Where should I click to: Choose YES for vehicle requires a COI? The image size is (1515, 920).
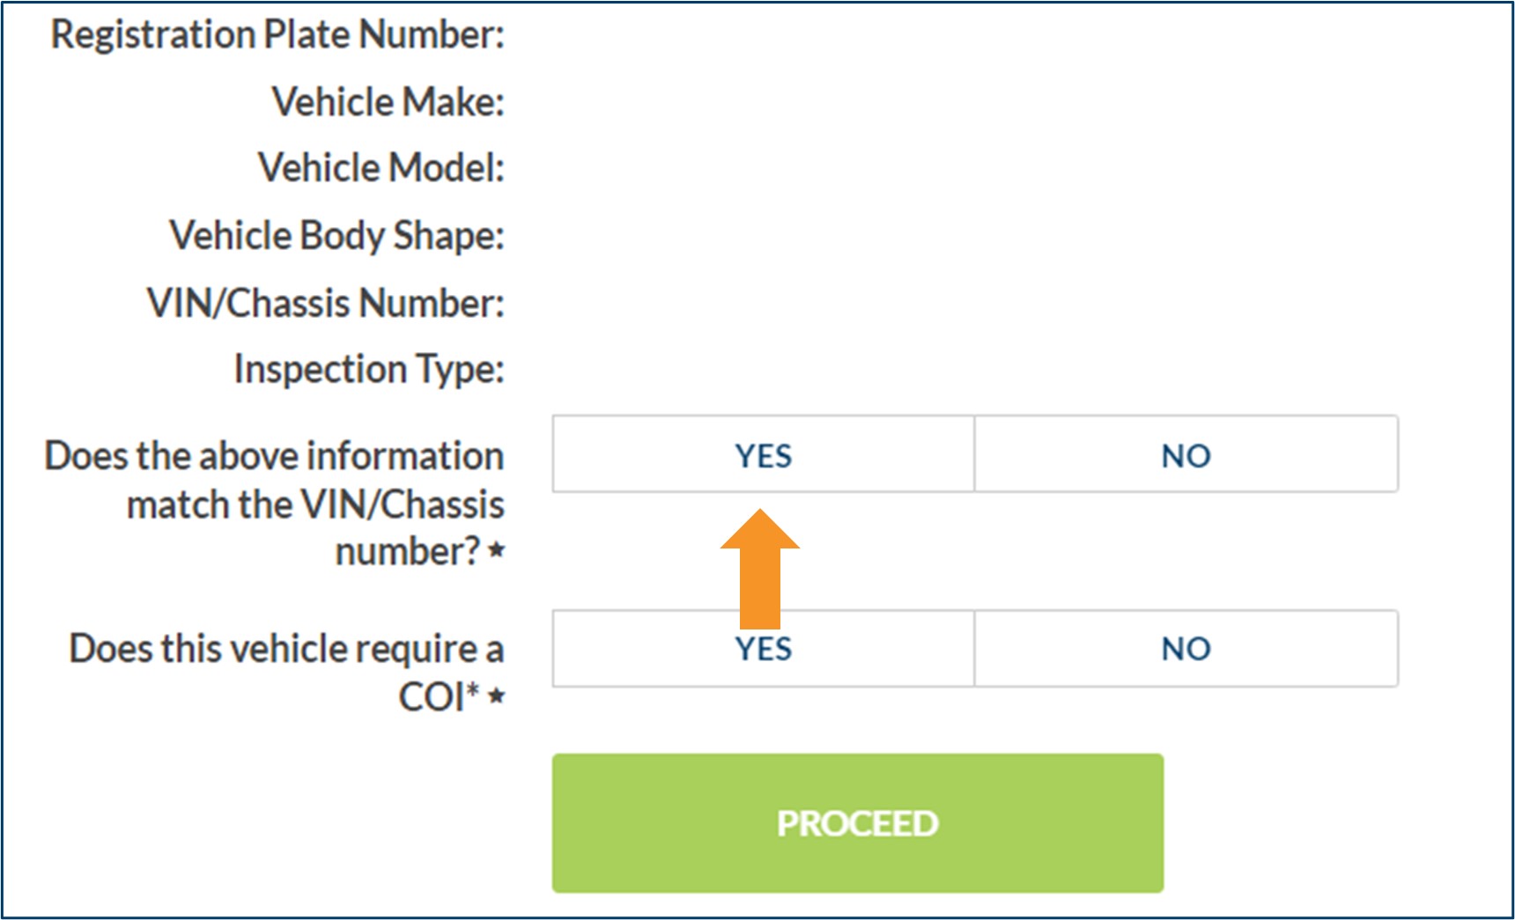tap(763, 649)
